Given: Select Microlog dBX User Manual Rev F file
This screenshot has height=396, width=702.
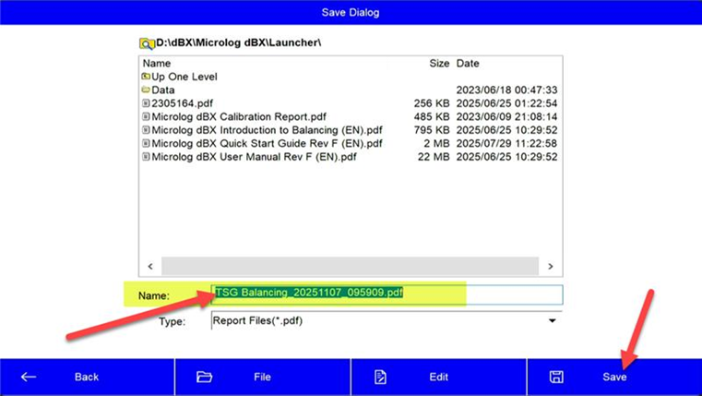Looking at the screenshot, I should (x=254, y=157).
